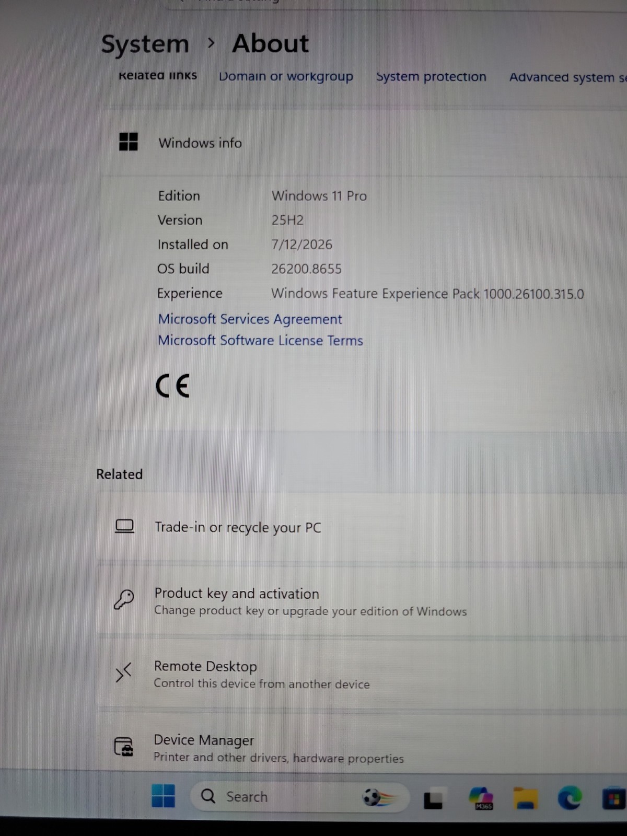This screenshot has width=627, height=836.
Task: Open Product key and activation settings
Action: (x=362, y=601)
